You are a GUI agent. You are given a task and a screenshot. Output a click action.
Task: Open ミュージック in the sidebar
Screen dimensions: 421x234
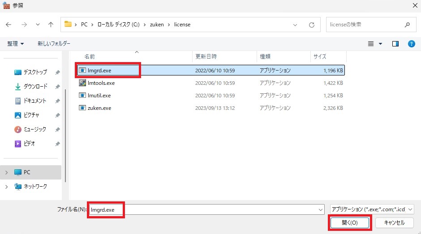30,130
